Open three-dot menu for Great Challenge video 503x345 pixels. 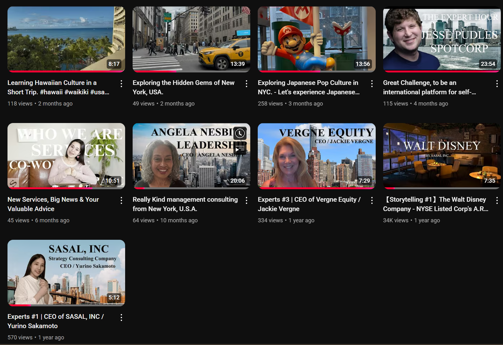point(497,83)
